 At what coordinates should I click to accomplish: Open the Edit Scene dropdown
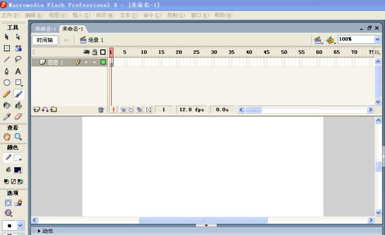point(318,40)
